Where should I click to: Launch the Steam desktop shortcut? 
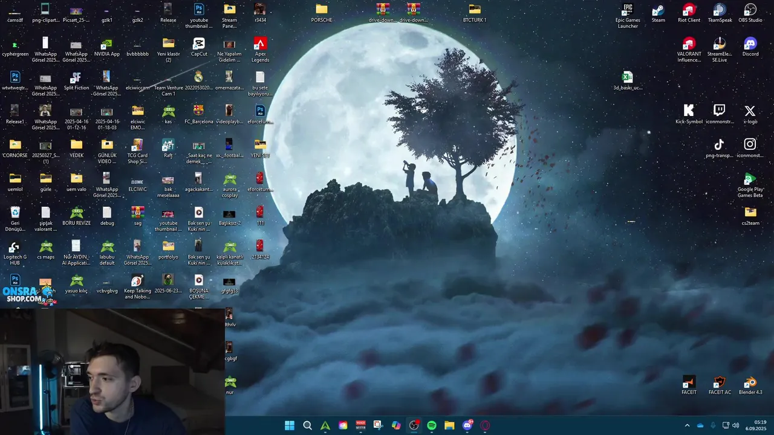pyautogui.click(x=659, y=13)
